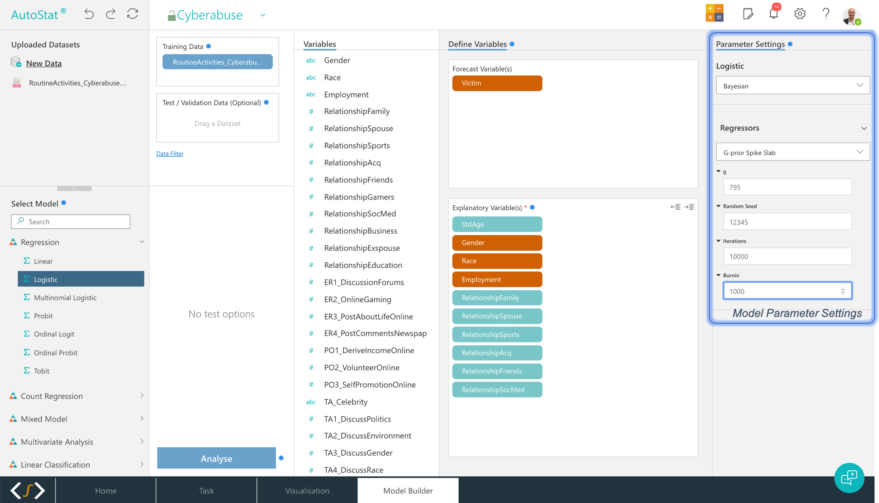Open the Bayesian method dropdown
Screen dimensions: 879x503
(x=793, y=86)
